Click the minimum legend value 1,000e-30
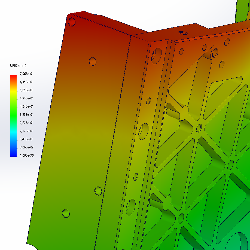 click(26, 156)
